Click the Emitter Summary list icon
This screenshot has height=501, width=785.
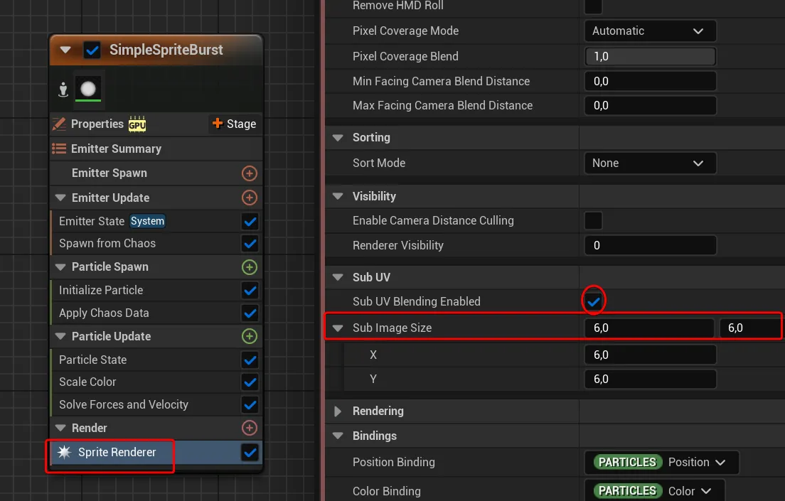point(60,149)
